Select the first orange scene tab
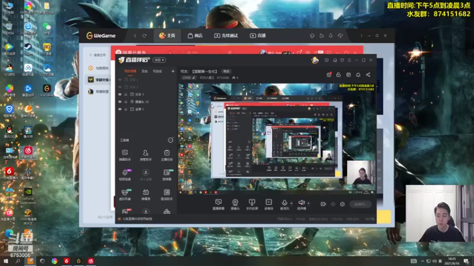This screenshot has height=266, width=474. point(130,72)
